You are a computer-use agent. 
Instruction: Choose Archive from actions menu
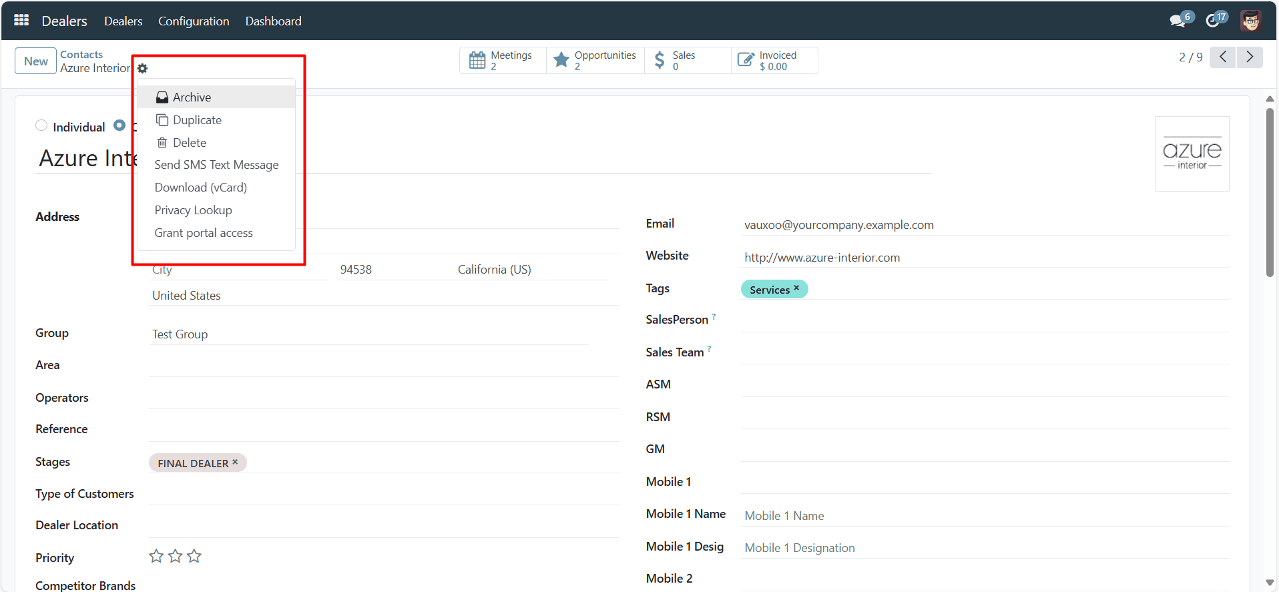pos(216,97)
